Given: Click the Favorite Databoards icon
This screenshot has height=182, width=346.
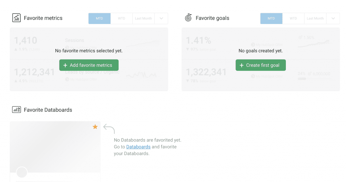Looking at the screenshot, I should tap(16, 109).
